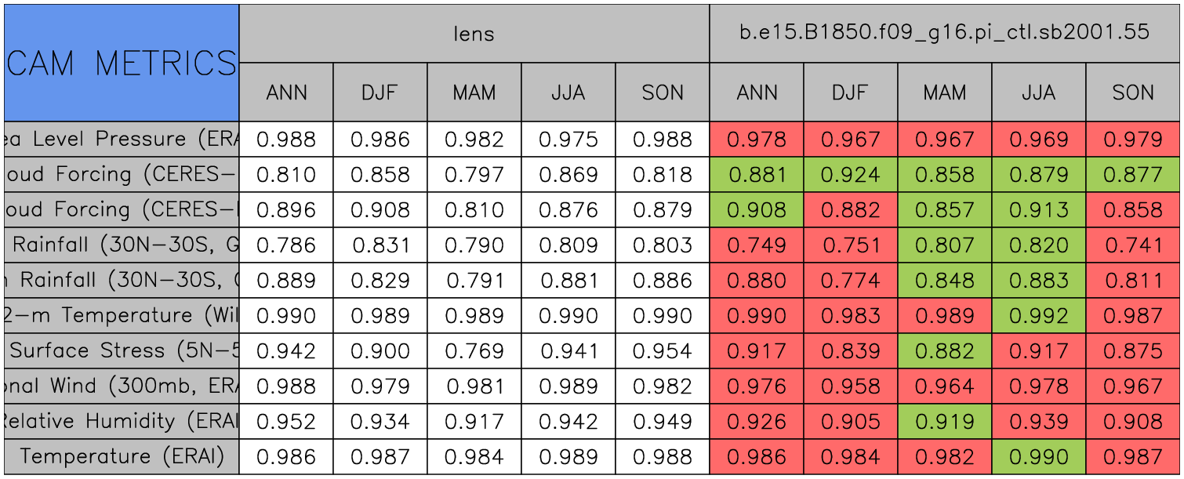Click the Temperature (ERAI) row label
Image resolution: width=1184 pixels, height=479 pixels.
point(122,457)
